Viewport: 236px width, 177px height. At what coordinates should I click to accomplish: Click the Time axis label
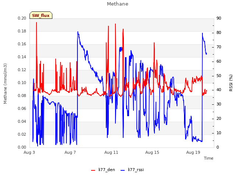209,158
